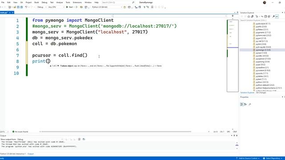Open the Extensions menu

click(x=77, y=3)
